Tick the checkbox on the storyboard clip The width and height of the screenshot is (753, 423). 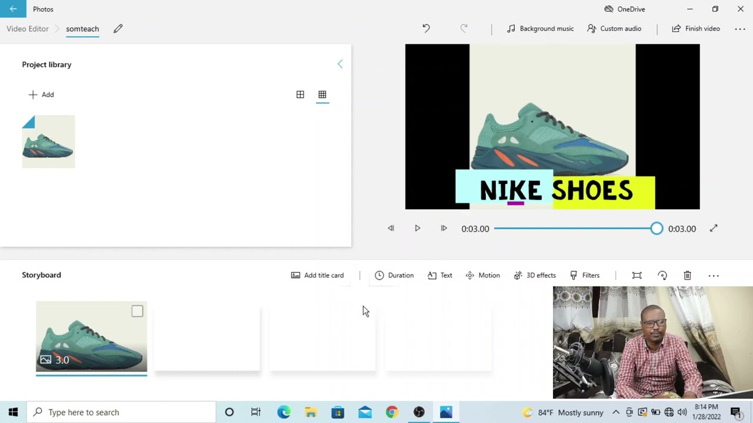[137, 311]
